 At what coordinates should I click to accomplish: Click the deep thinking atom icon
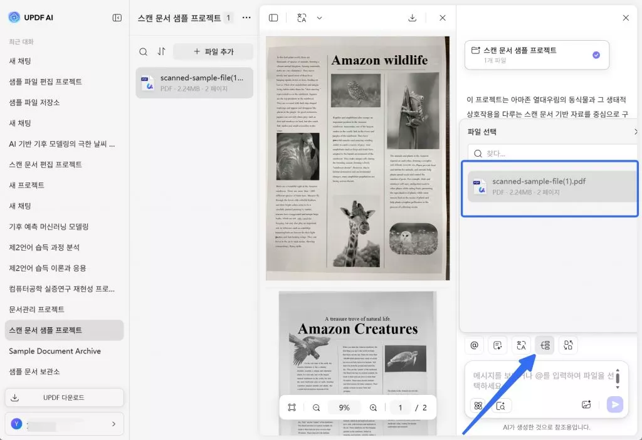(x=478, y=406)
